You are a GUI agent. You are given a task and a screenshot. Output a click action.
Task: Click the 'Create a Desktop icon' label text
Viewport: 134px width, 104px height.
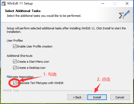point(31,68)
